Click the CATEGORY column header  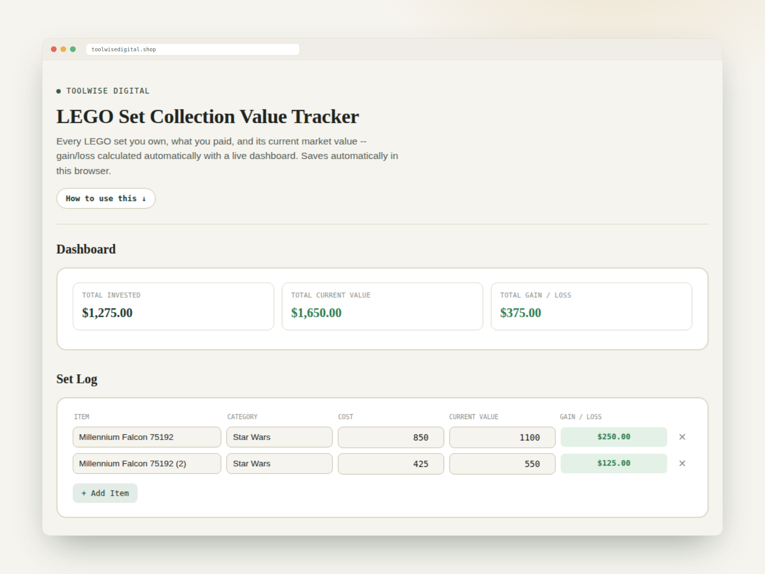click(243, 417)
